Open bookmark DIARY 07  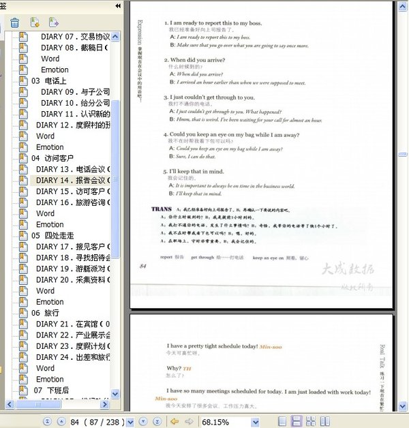(x=75, y=37)
